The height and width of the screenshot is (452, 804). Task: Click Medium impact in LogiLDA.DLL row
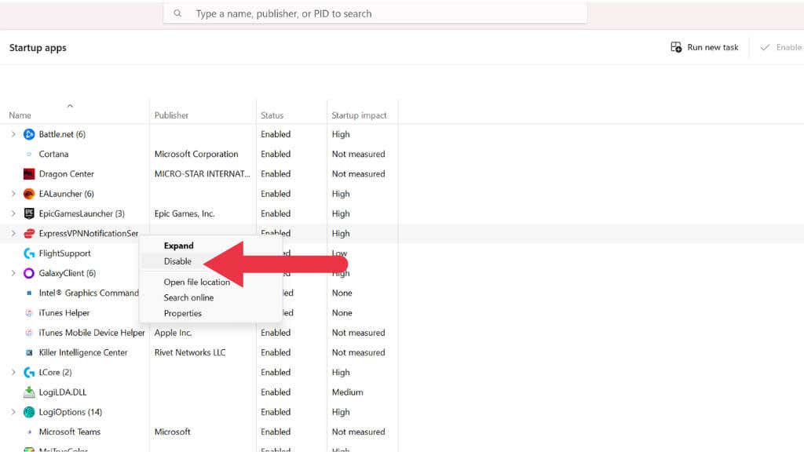tap(347, 392)
